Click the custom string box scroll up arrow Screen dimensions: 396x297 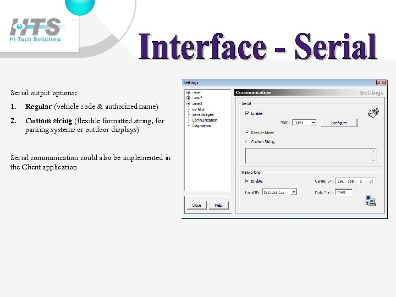(x=373, y=152)
